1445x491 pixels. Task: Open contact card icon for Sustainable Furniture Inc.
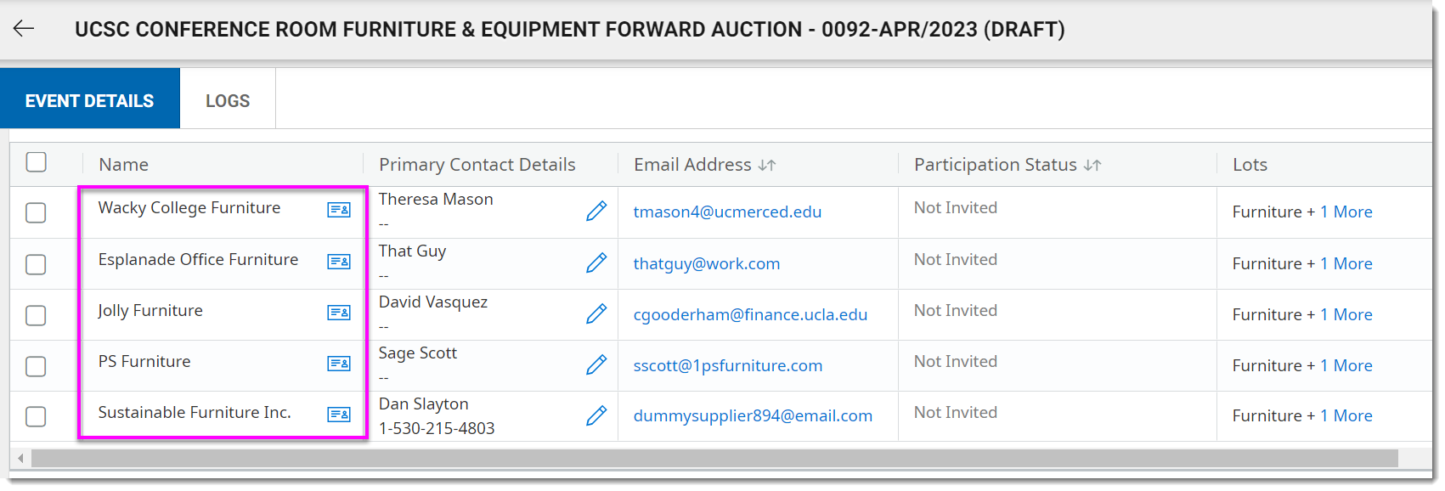click(x=339, y=415)
